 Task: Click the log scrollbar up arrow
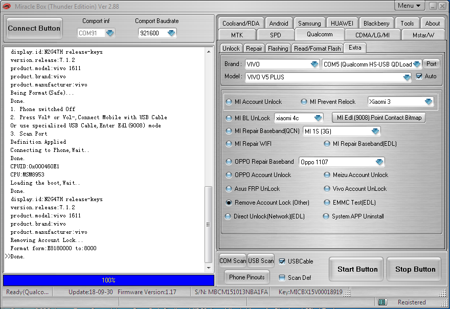tap(209, 52)
